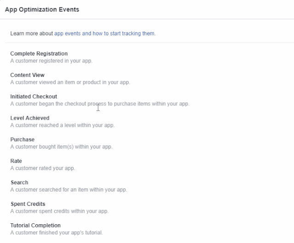Image resolution: width=294 pixels, height=243 pixels.
Task: Click 'A customer searched for an item' text
Action: 69,190
